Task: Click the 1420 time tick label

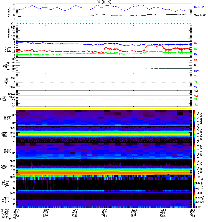Action: pyautogui.click(x=45, y=216)
